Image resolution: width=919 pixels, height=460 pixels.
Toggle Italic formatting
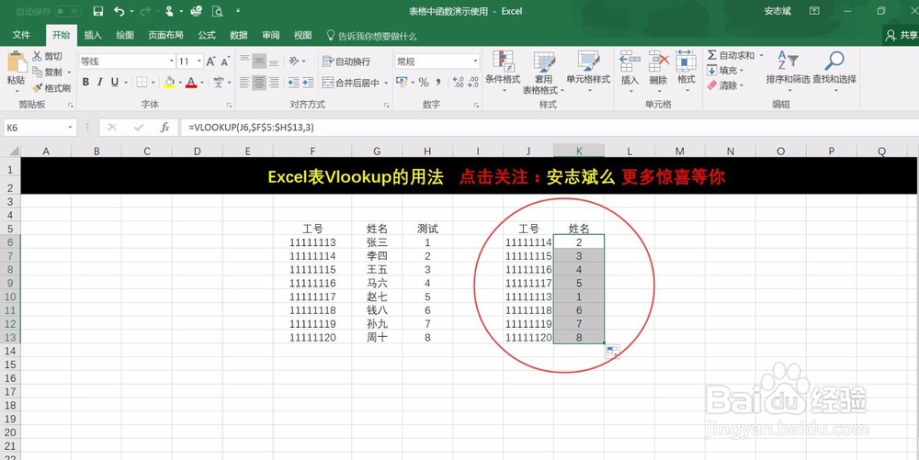click(x=100, y=83)
